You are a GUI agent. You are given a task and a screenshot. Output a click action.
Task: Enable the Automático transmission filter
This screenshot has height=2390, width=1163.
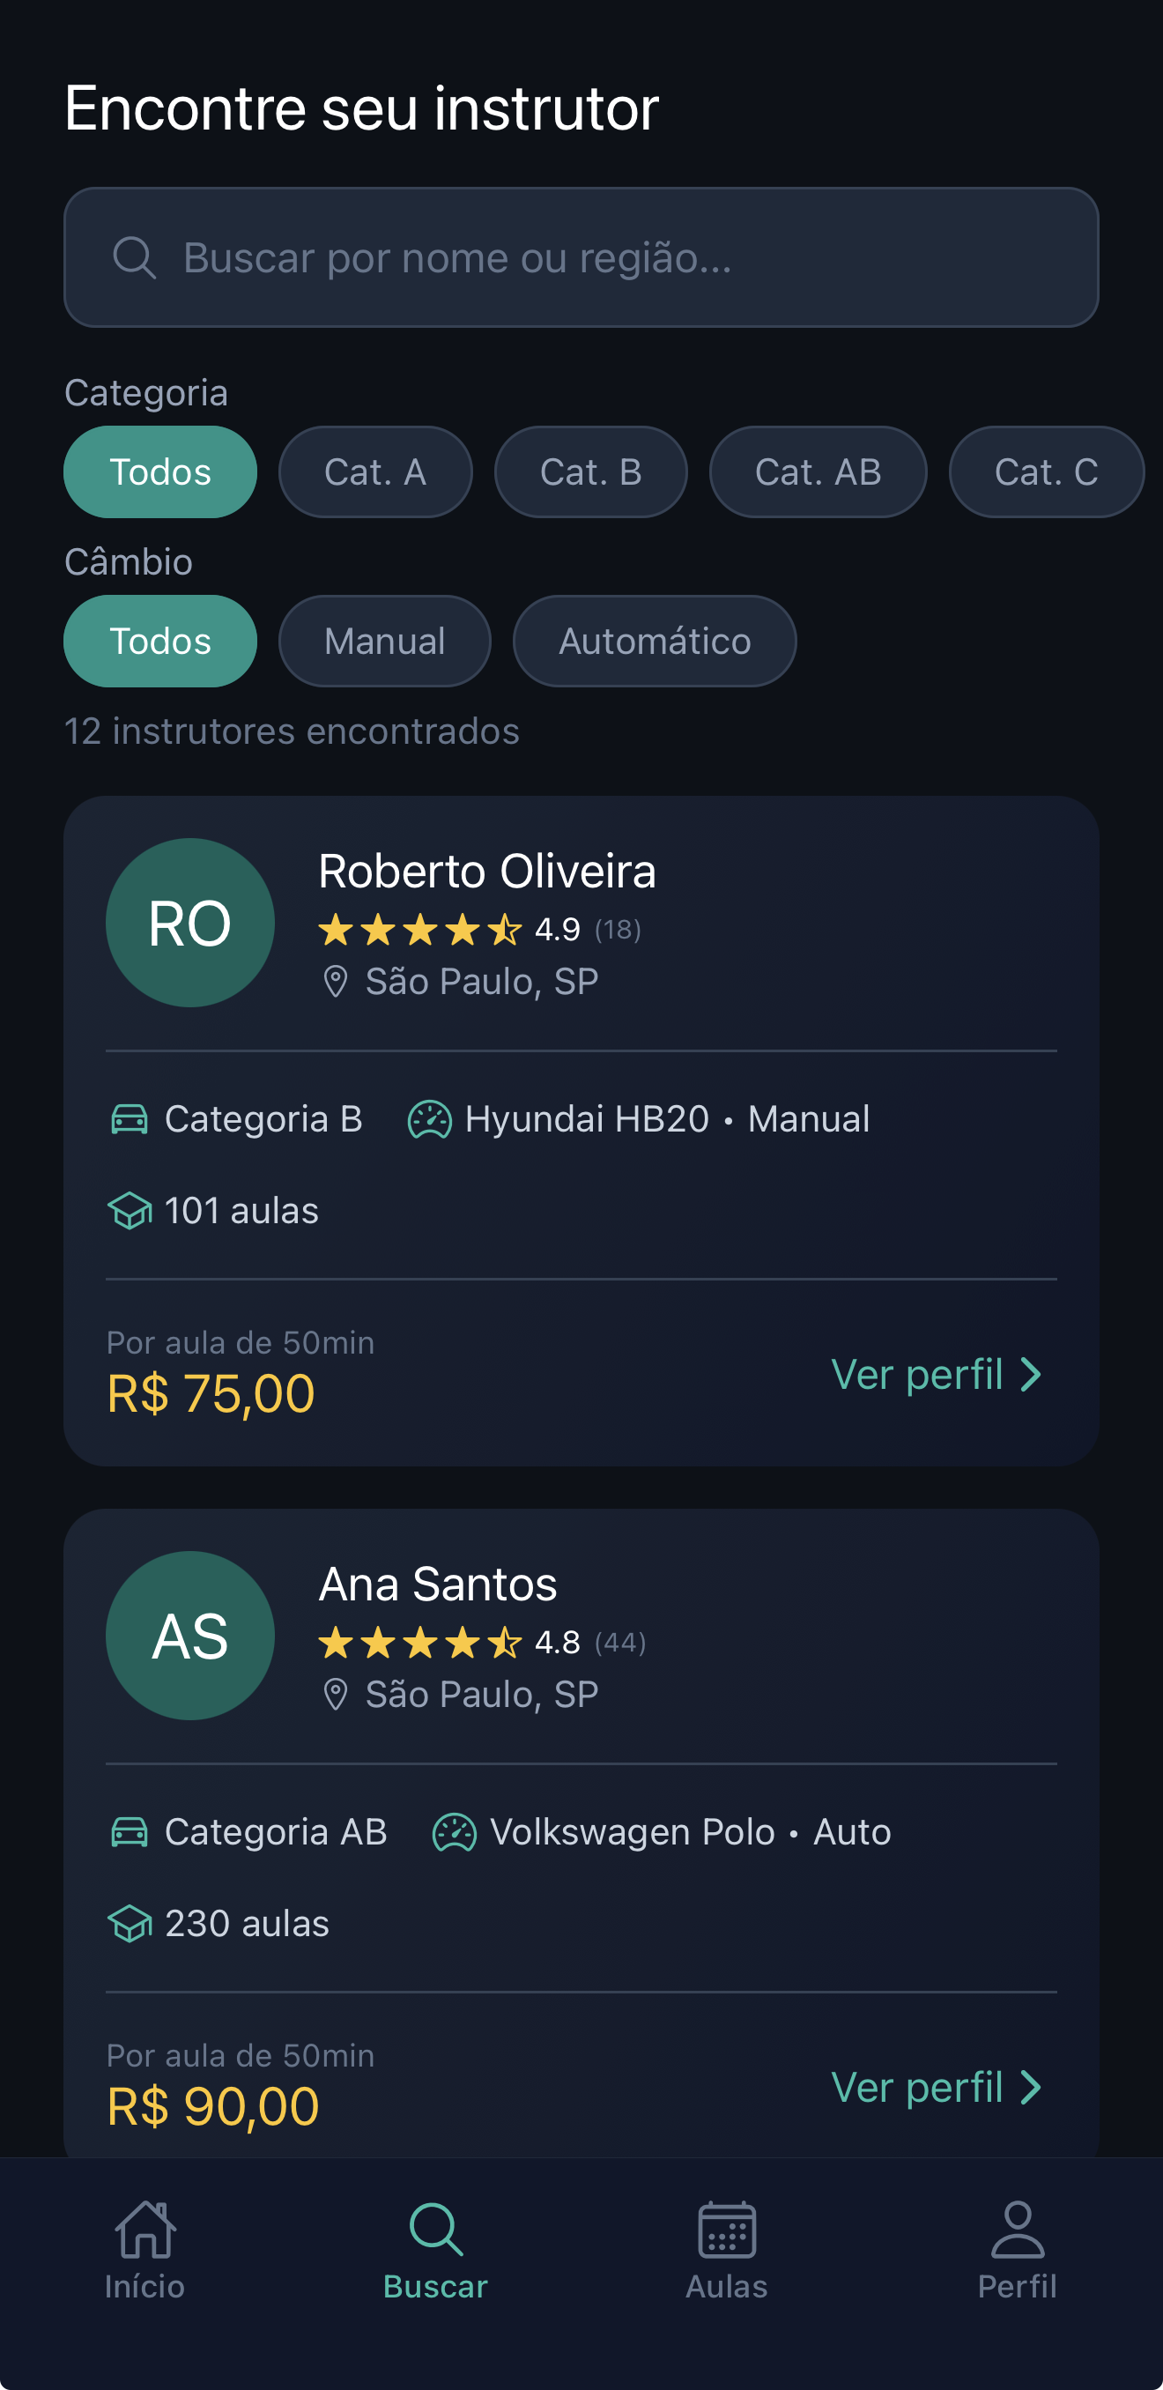(654, 641)
